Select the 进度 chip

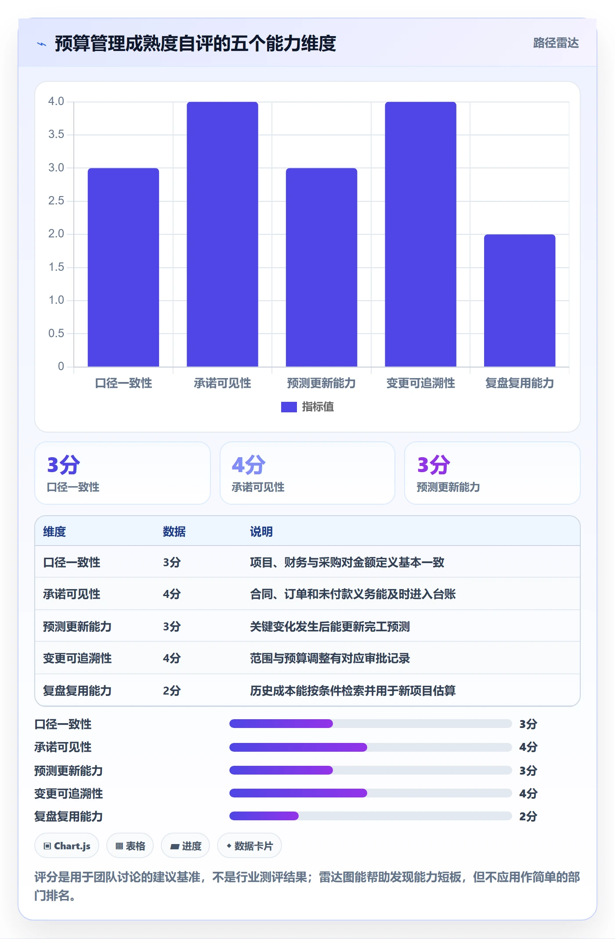185,845
